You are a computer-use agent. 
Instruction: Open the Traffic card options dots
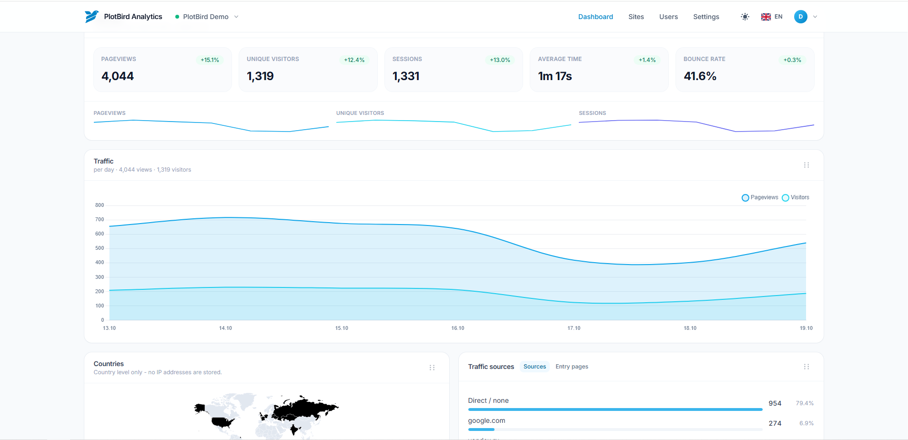tap(807, 165)
